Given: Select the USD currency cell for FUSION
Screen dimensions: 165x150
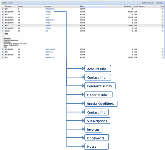Looking at the screenshot, I should [x=136, y=25].
